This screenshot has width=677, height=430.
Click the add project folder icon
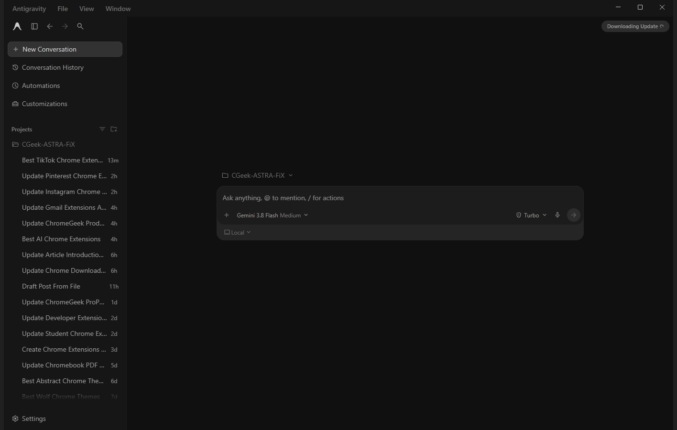114,129
